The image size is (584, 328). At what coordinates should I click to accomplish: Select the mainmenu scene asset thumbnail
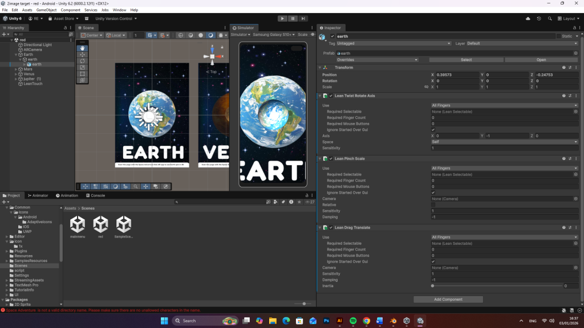[x=78, y=224]
